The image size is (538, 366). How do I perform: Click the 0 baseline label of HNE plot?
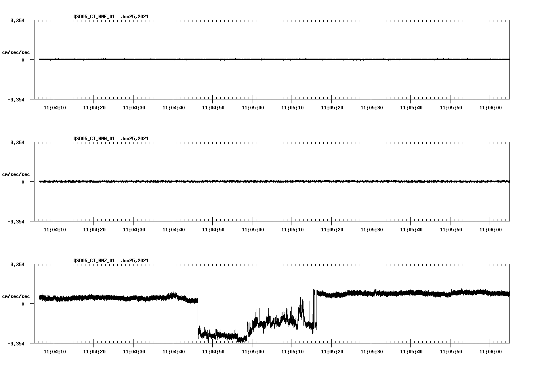pyautogui.click(x=23, y=60)
